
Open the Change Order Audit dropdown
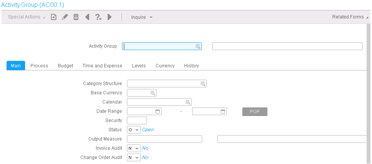click(134, 157)
